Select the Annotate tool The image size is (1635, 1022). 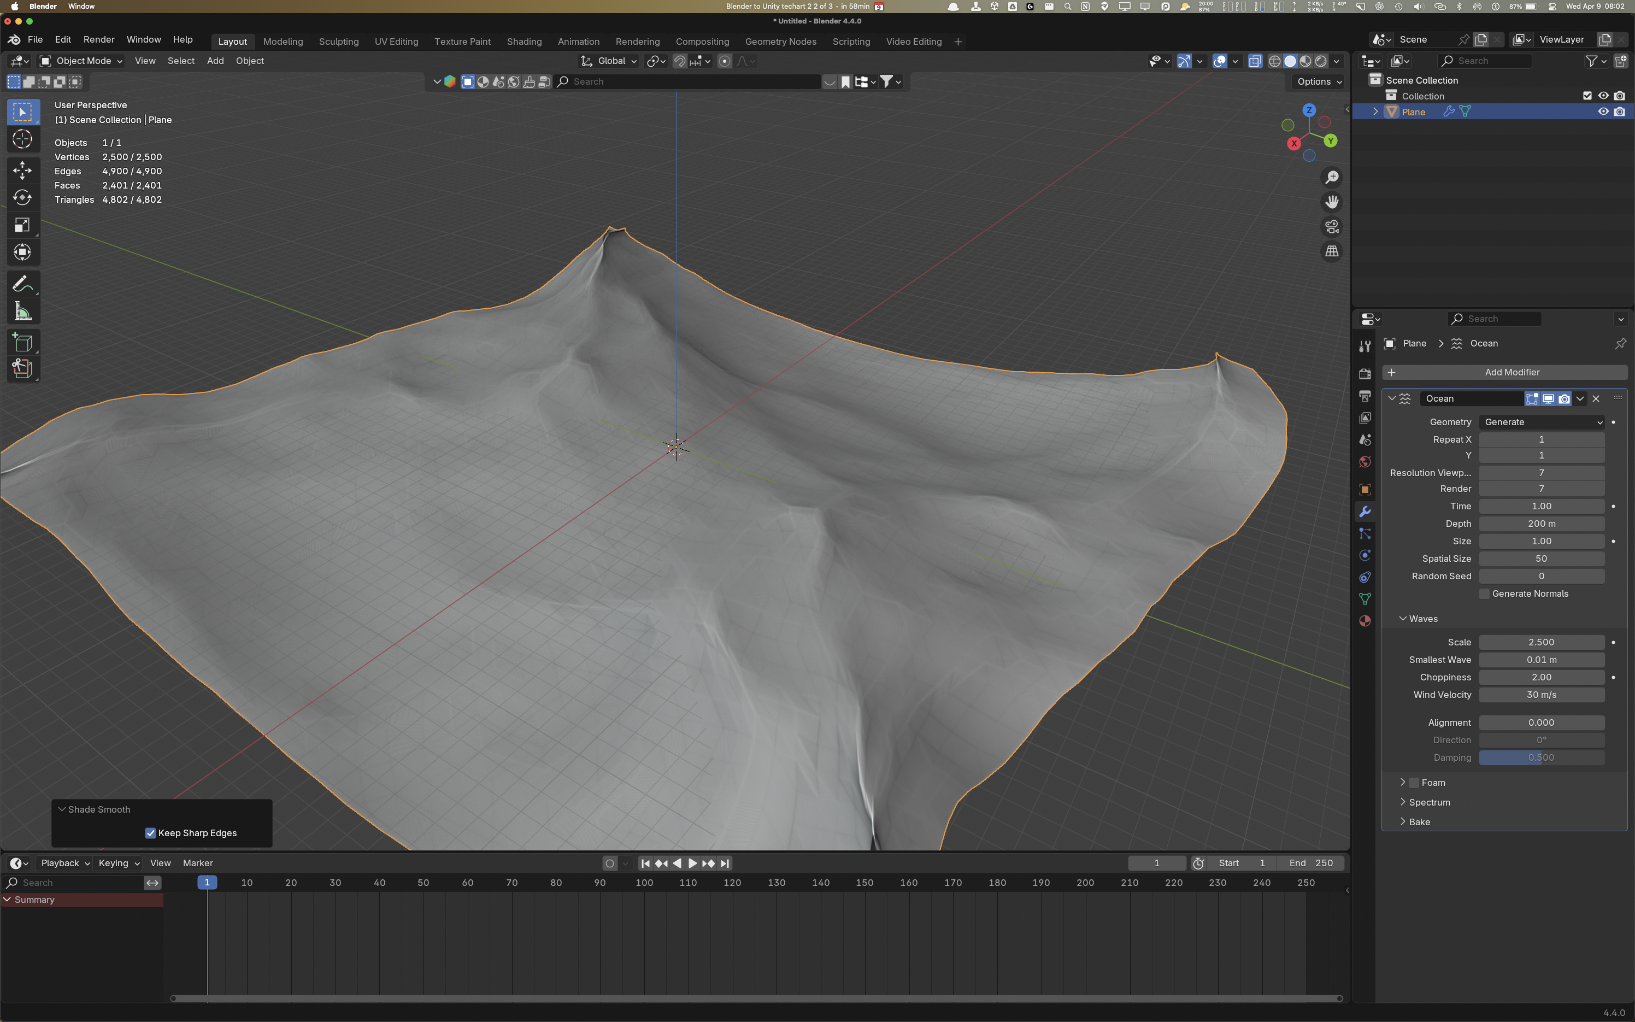point(22,284)
